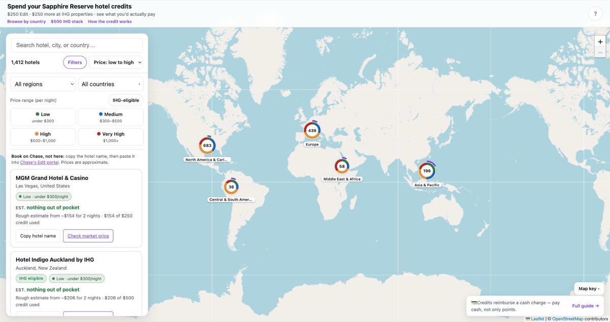The image size is (610, 322).
Task: Click the 1,412 hotels count
Action: [25, 62]
